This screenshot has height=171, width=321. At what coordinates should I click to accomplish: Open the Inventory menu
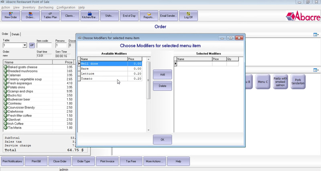click(x=29, y=7)
